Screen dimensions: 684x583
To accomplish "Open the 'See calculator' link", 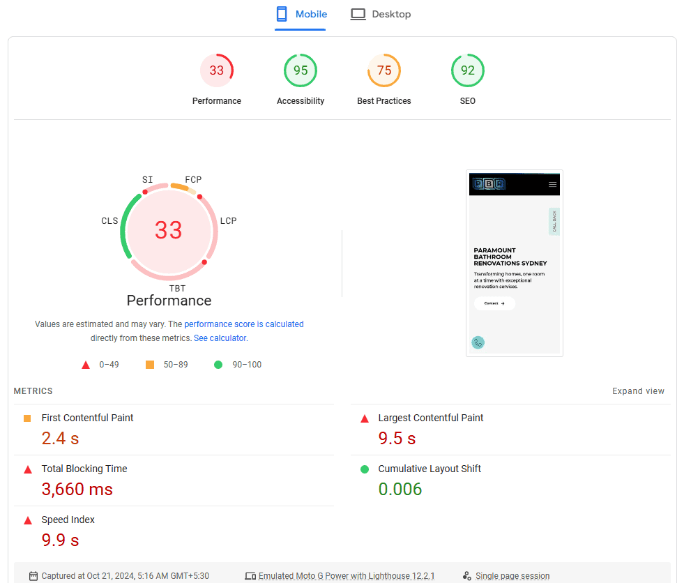I will (220, 338).
